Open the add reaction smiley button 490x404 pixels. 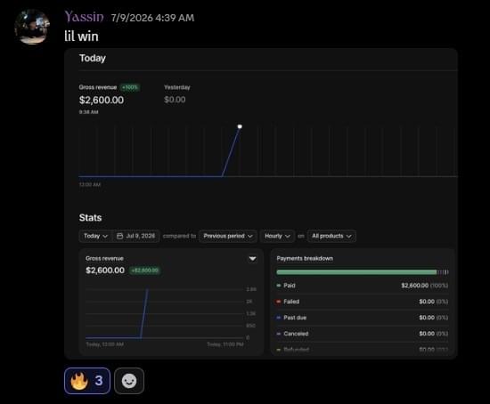click(x=129, y=381)
